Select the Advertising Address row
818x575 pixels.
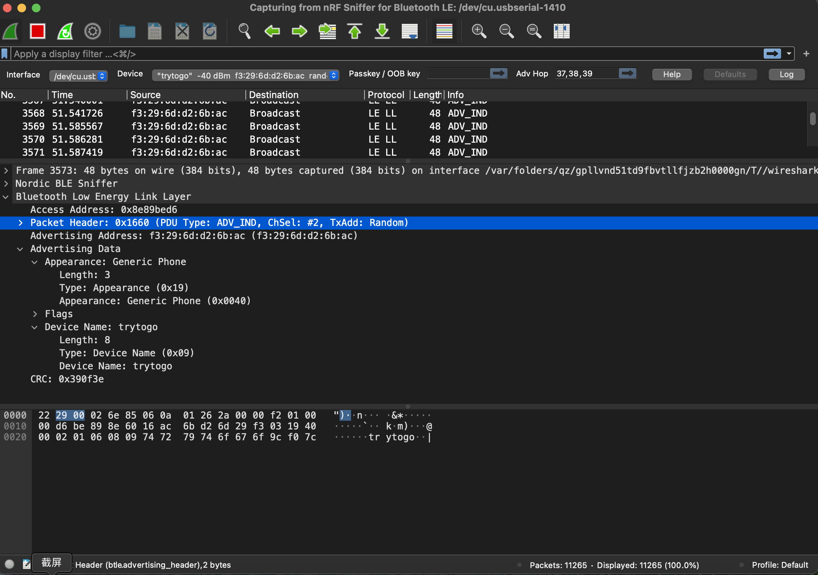tap(409, 236)
